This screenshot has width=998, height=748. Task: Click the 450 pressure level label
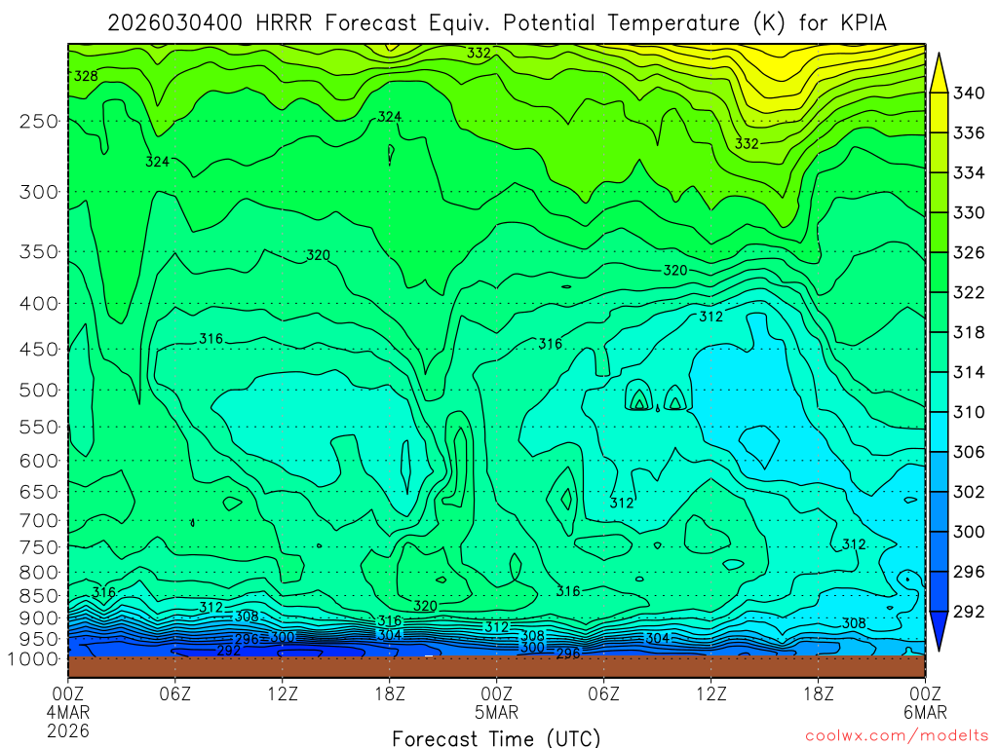click(39, 350)
